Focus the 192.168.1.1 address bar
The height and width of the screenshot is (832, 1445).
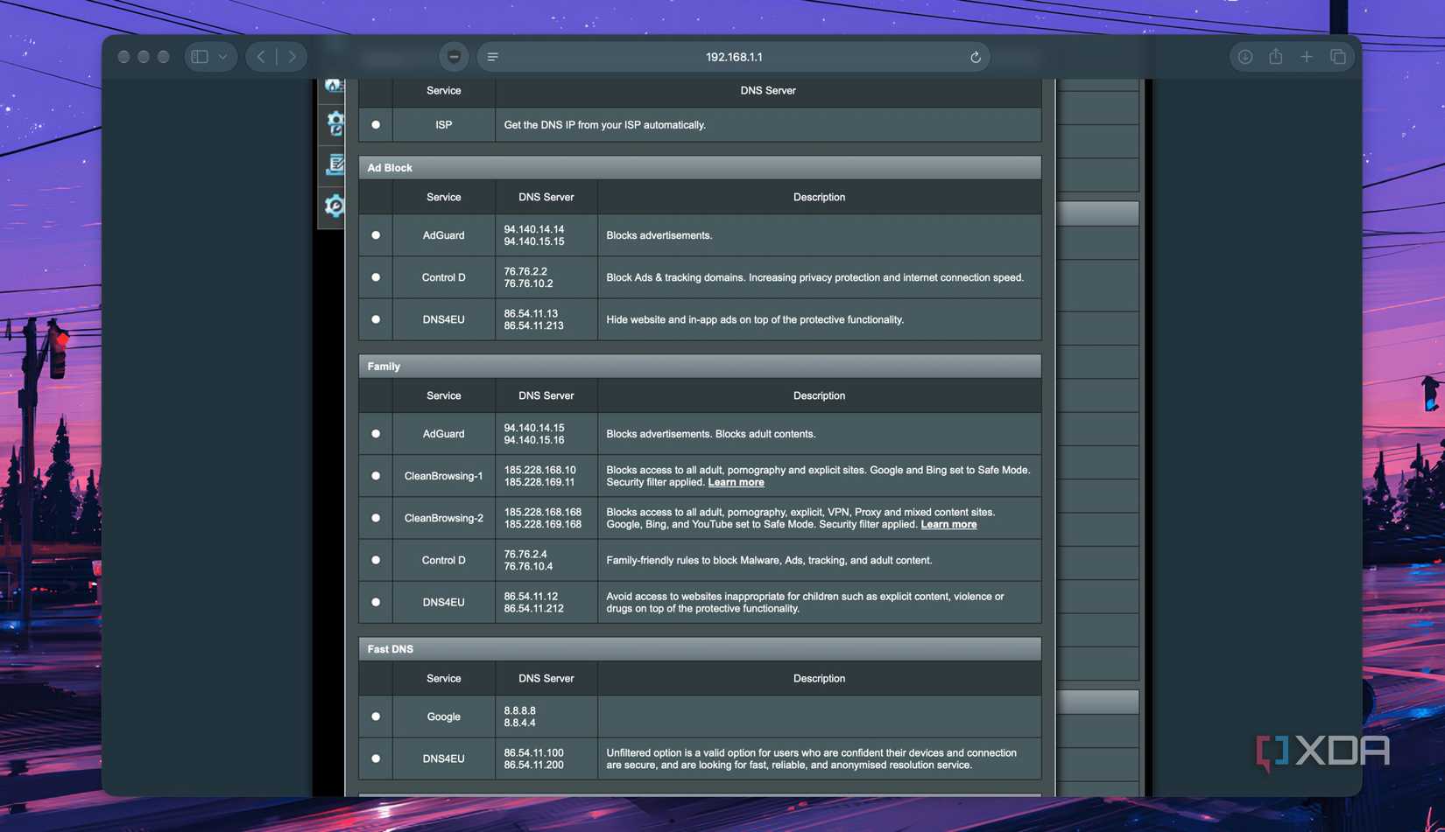pyautogui.click(x=734, y=57)
